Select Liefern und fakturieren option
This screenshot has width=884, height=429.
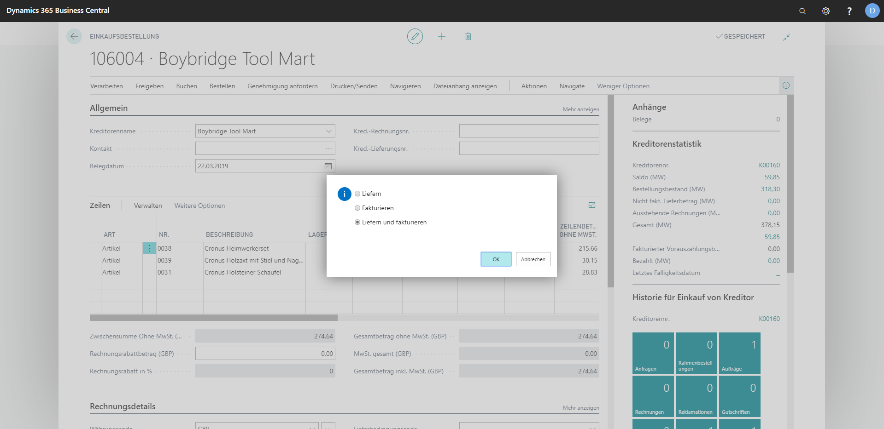(x=357, y=222)
